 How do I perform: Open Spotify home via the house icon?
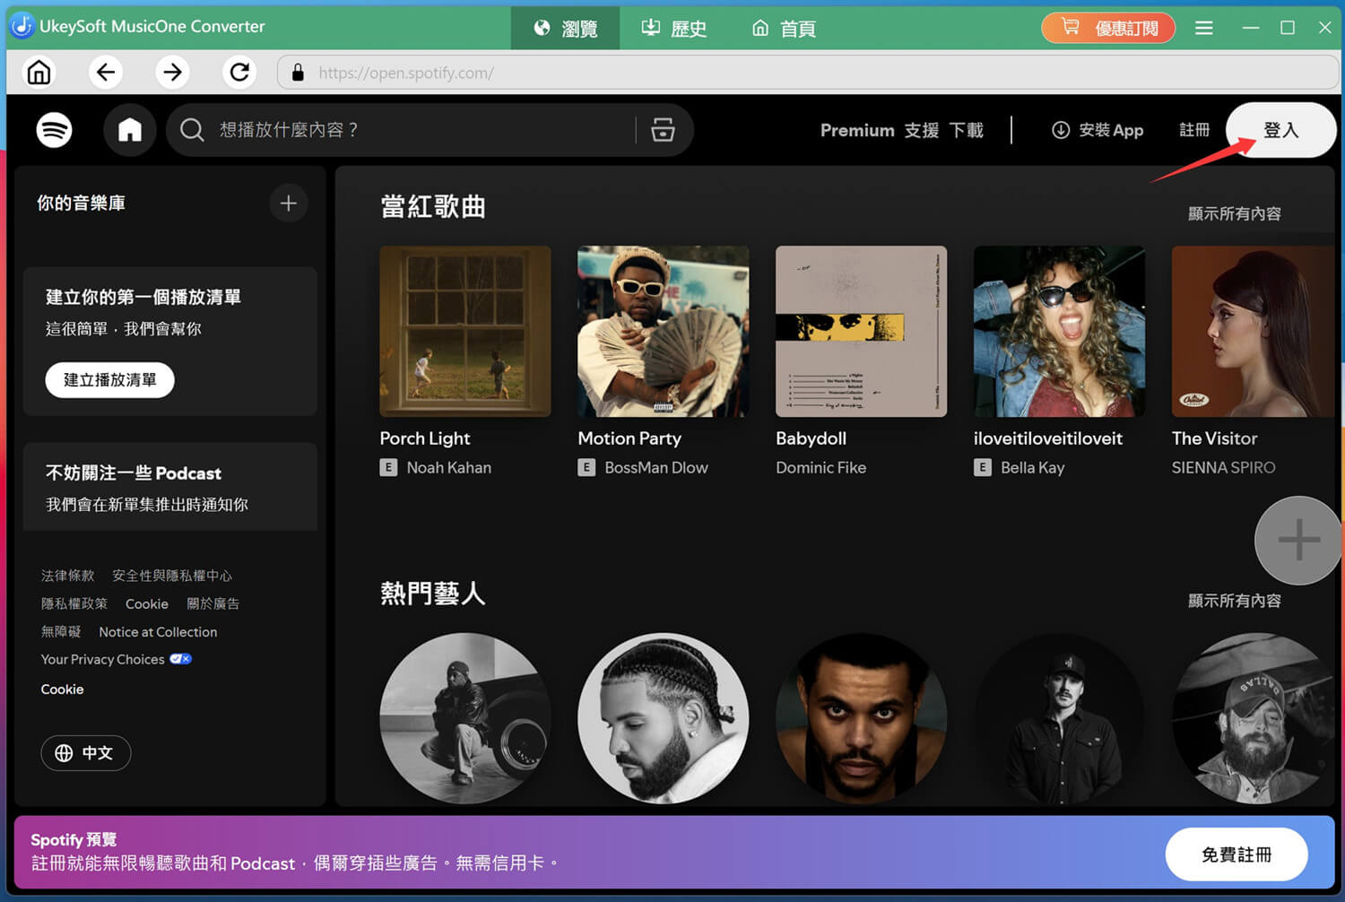click(129, 130)
